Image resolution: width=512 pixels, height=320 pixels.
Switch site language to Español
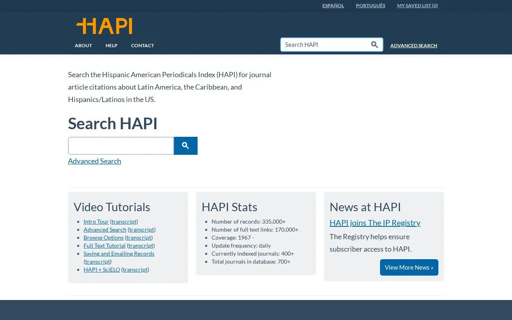click(333, 6)
